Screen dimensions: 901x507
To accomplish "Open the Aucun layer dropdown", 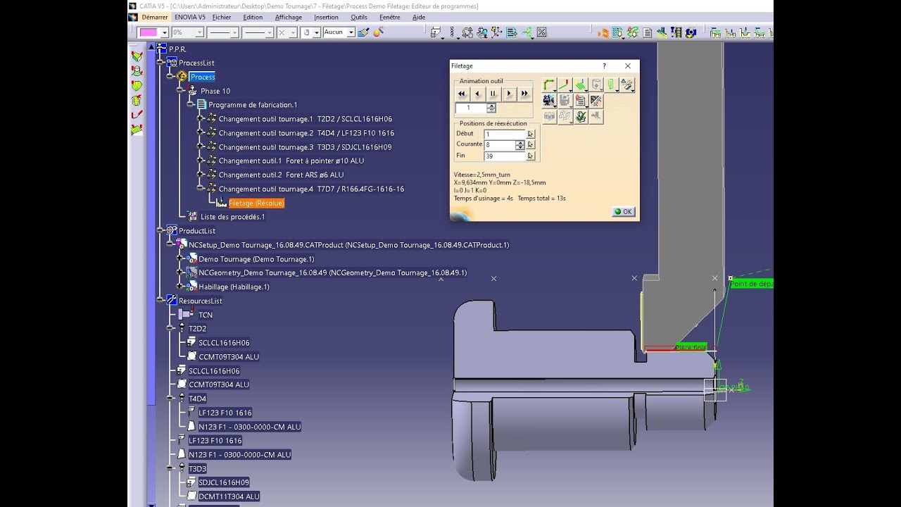I will pyautogui.click(x=351, y=32).
